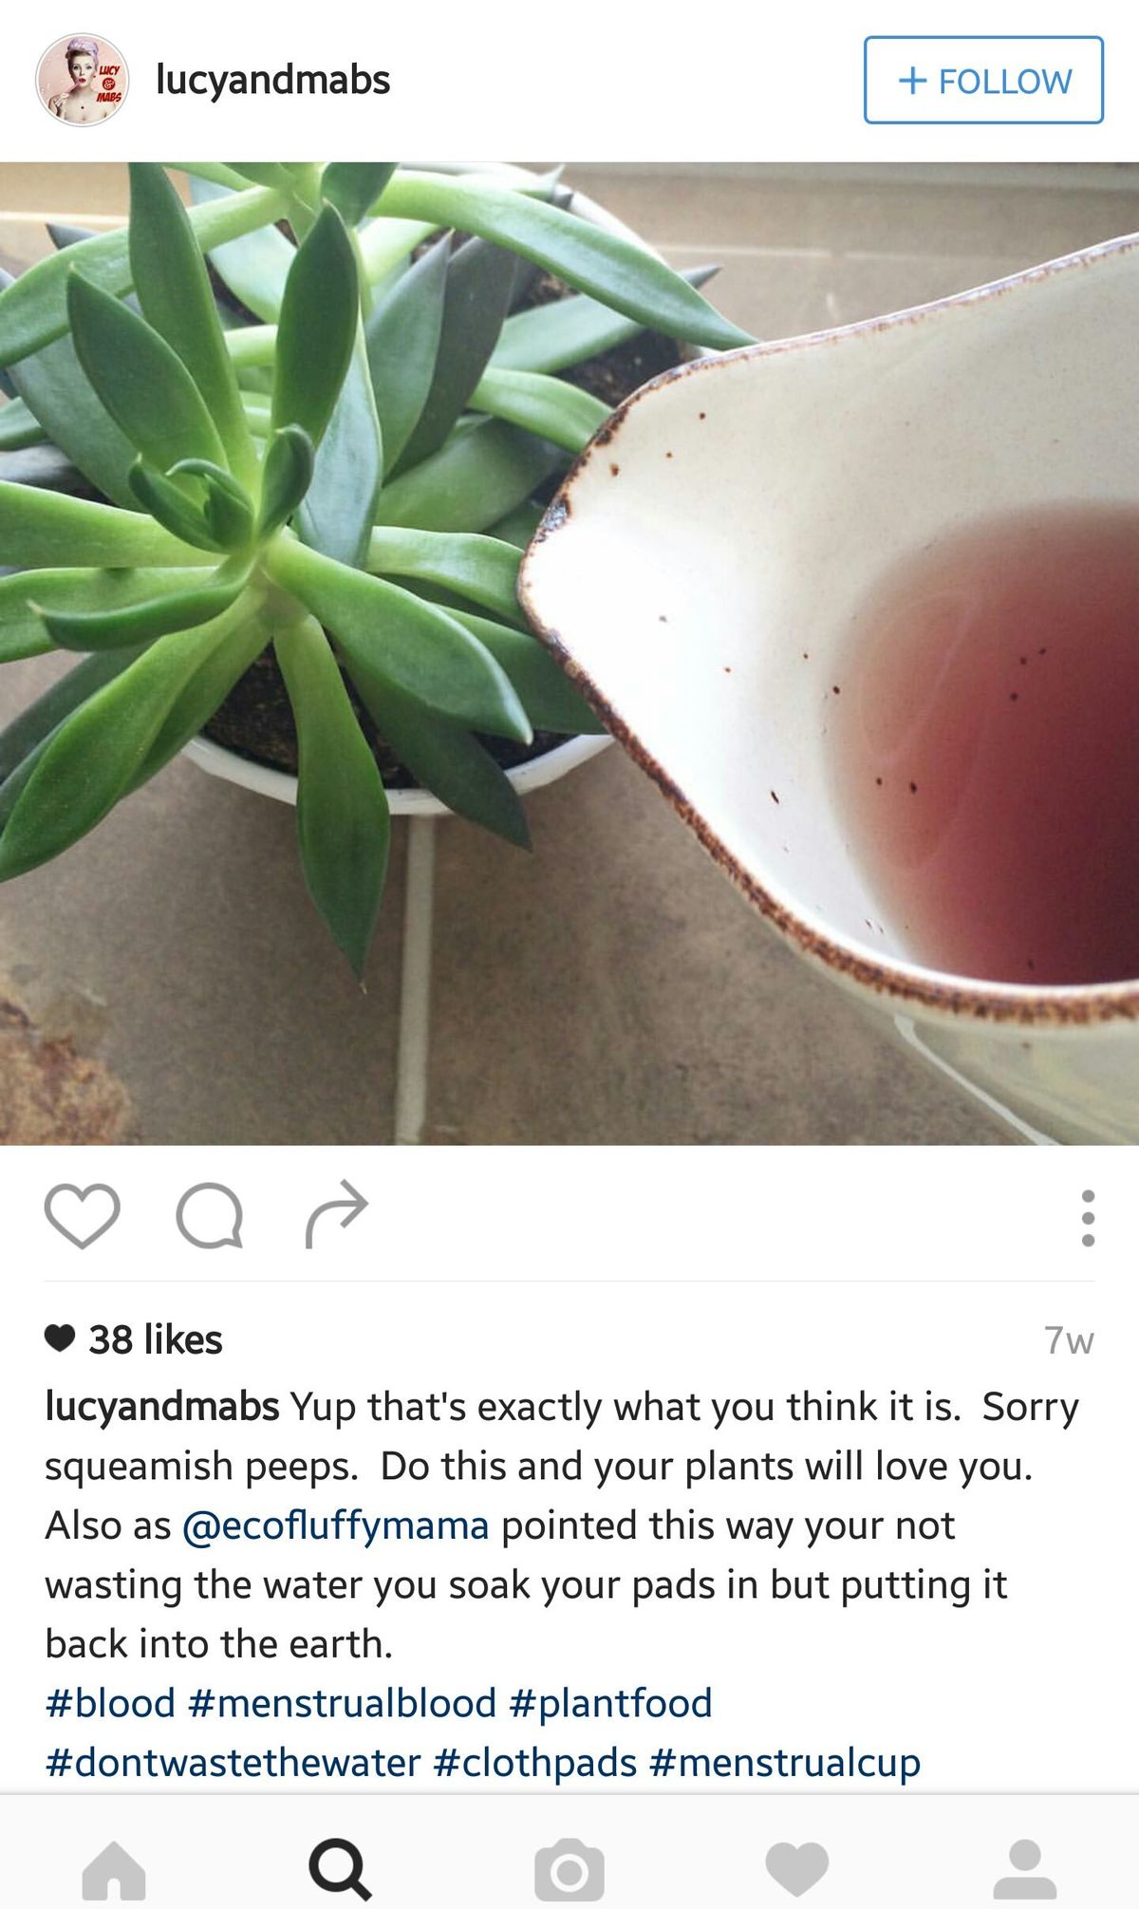The width and height of the screenshot is (1139, 1909).
Task: Open the #dontwastethewater hashtag
Action: (x=233, y=1763)
